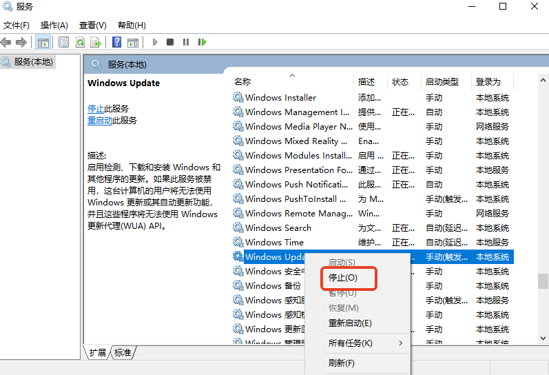Select 服务(本地) in the left tree

(x=33, y=62)
